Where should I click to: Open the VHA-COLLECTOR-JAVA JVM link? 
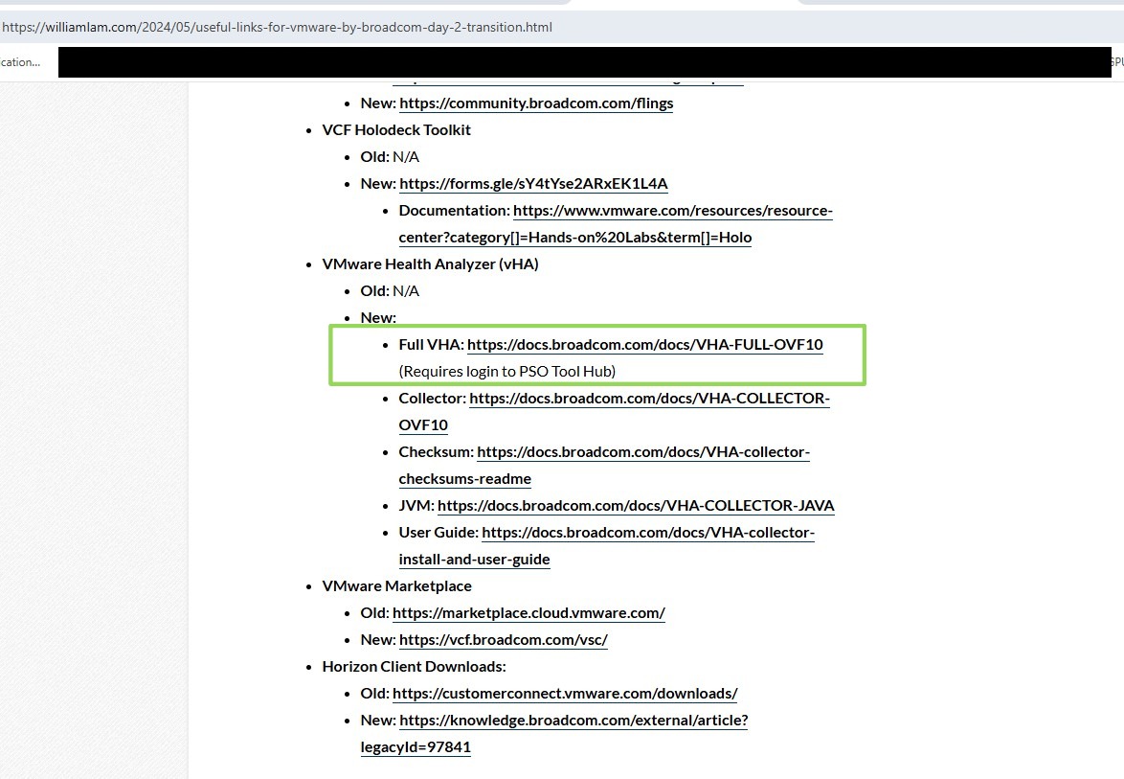[x=636, y=506]
